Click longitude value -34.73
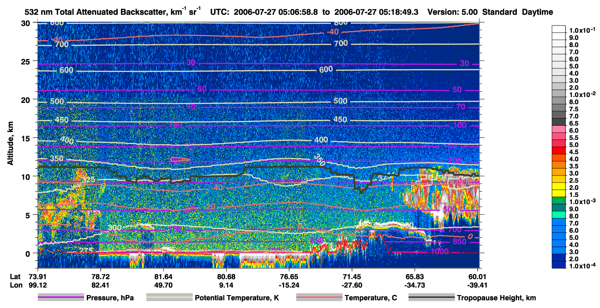 (415, 285)
